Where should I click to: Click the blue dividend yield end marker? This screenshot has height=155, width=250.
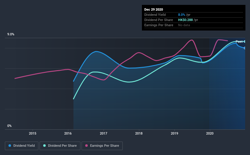click(245, 48)
